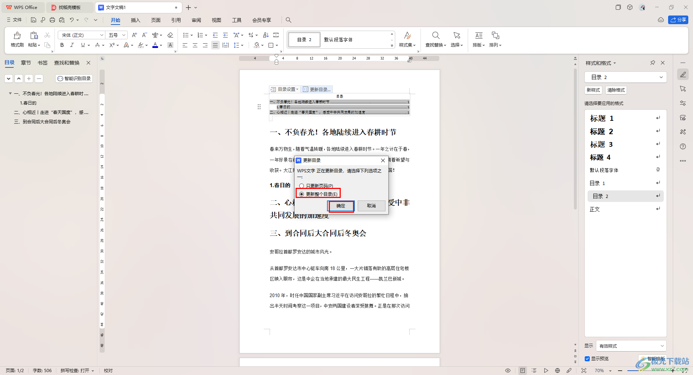Open the References ribbon tab
693x375 pixels.
(176, 20)
